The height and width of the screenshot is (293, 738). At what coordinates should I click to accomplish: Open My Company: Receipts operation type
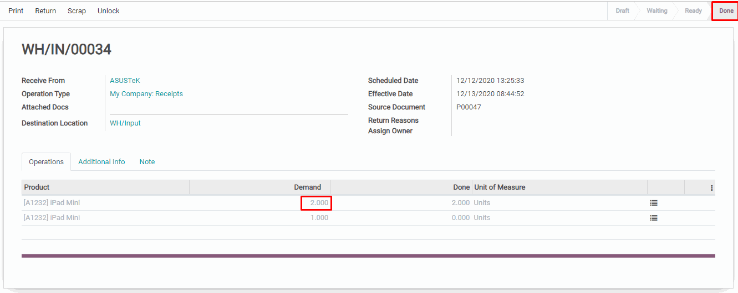(146, 94)
